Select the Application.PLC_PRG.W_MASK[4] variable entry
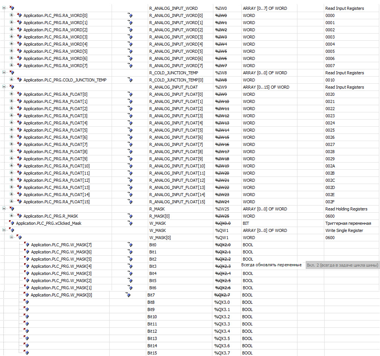Viewport: 380px width, 356px height. click(61, 266)
